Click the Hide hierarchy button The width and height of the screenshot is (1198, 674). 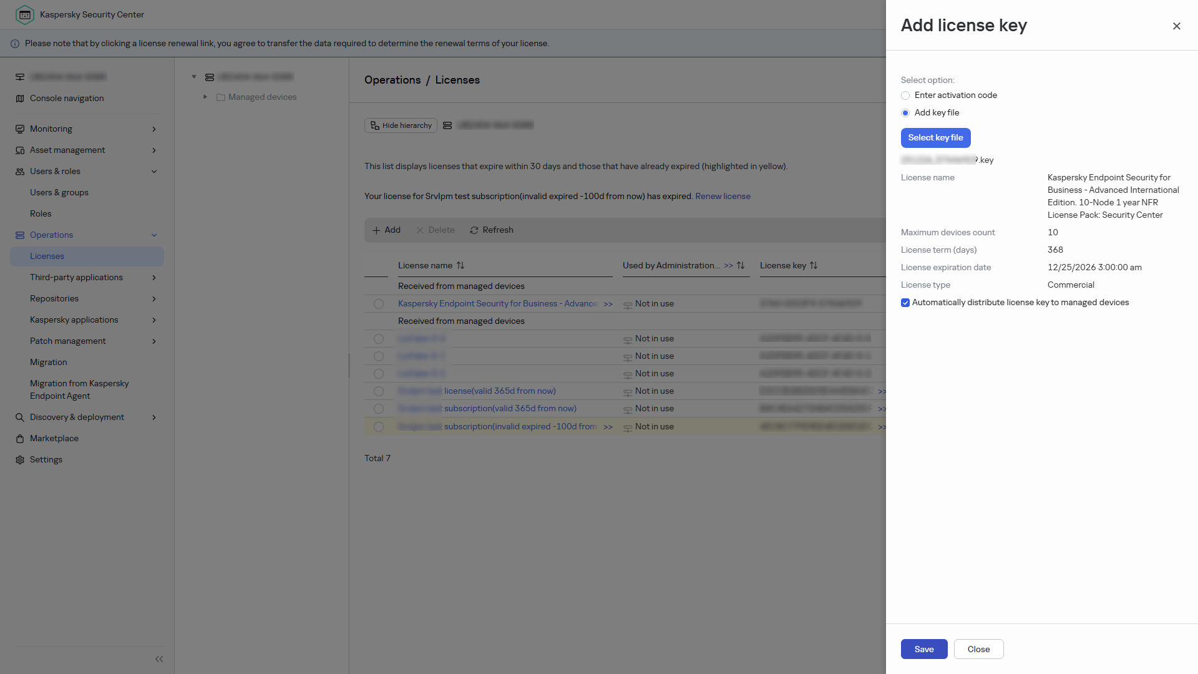click(x=401, y=125)
